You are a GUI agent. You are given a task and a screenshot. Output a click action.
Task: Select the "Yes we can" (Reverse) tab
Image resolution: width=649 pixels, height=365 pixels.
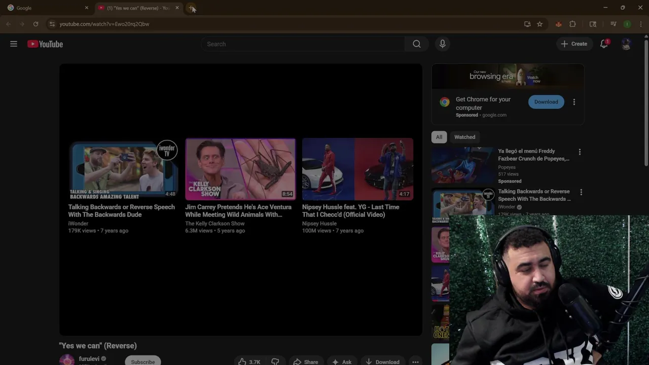[x=138, y=8]
